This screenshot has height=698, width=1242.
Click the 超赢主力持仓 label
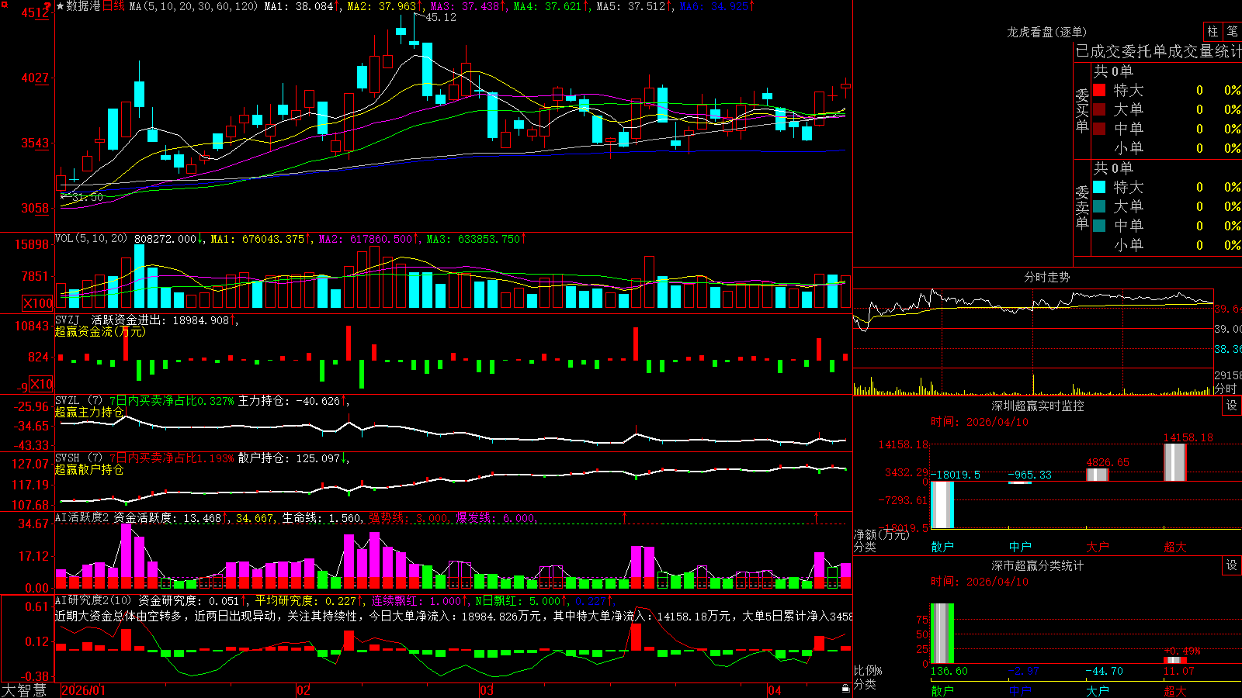point(89,412)
